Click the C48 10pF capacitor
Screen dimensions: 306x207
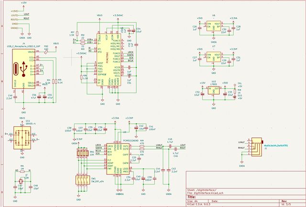coord(31,187)
